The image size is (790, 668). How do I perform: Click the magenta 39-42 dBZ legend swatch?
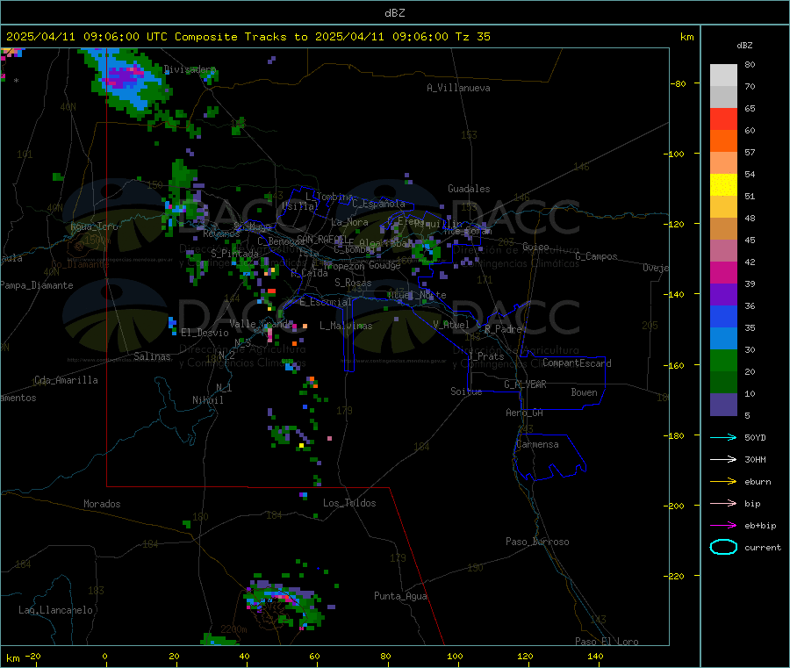[723, 272]
